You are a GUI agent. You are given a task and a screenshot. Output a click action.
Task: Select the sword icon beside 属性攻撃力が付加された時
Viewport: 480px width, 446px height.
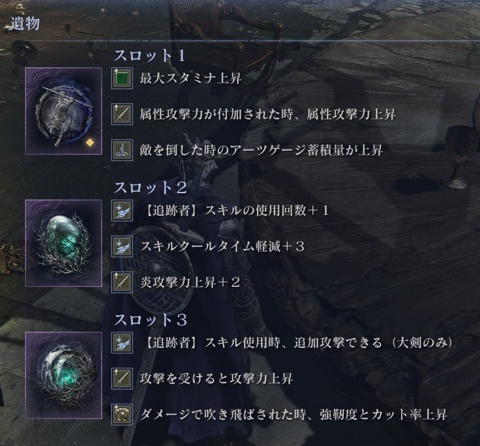[122, 114]
